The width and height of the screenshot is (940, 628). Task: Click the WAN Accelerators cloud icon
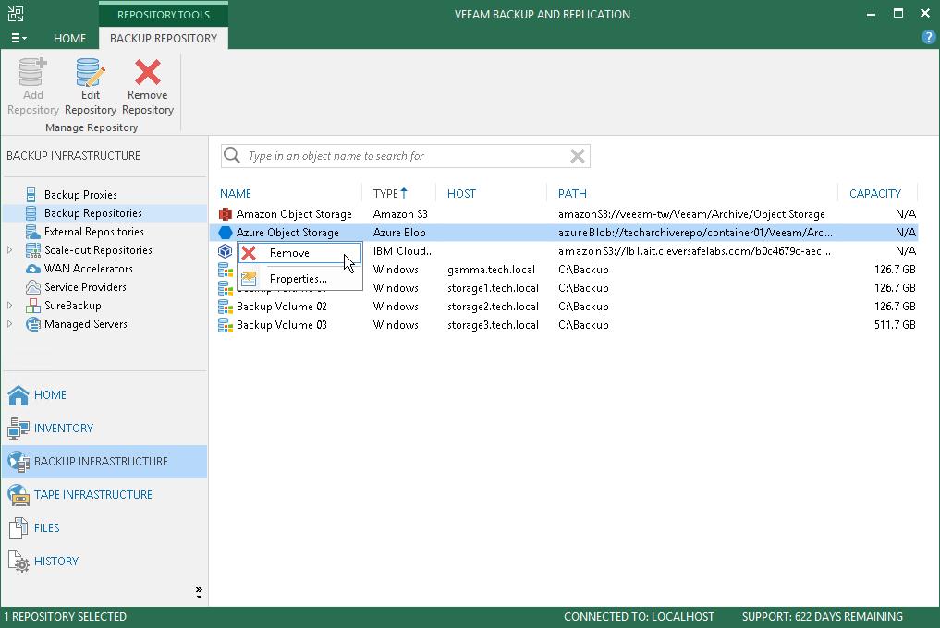pos(33,269)
